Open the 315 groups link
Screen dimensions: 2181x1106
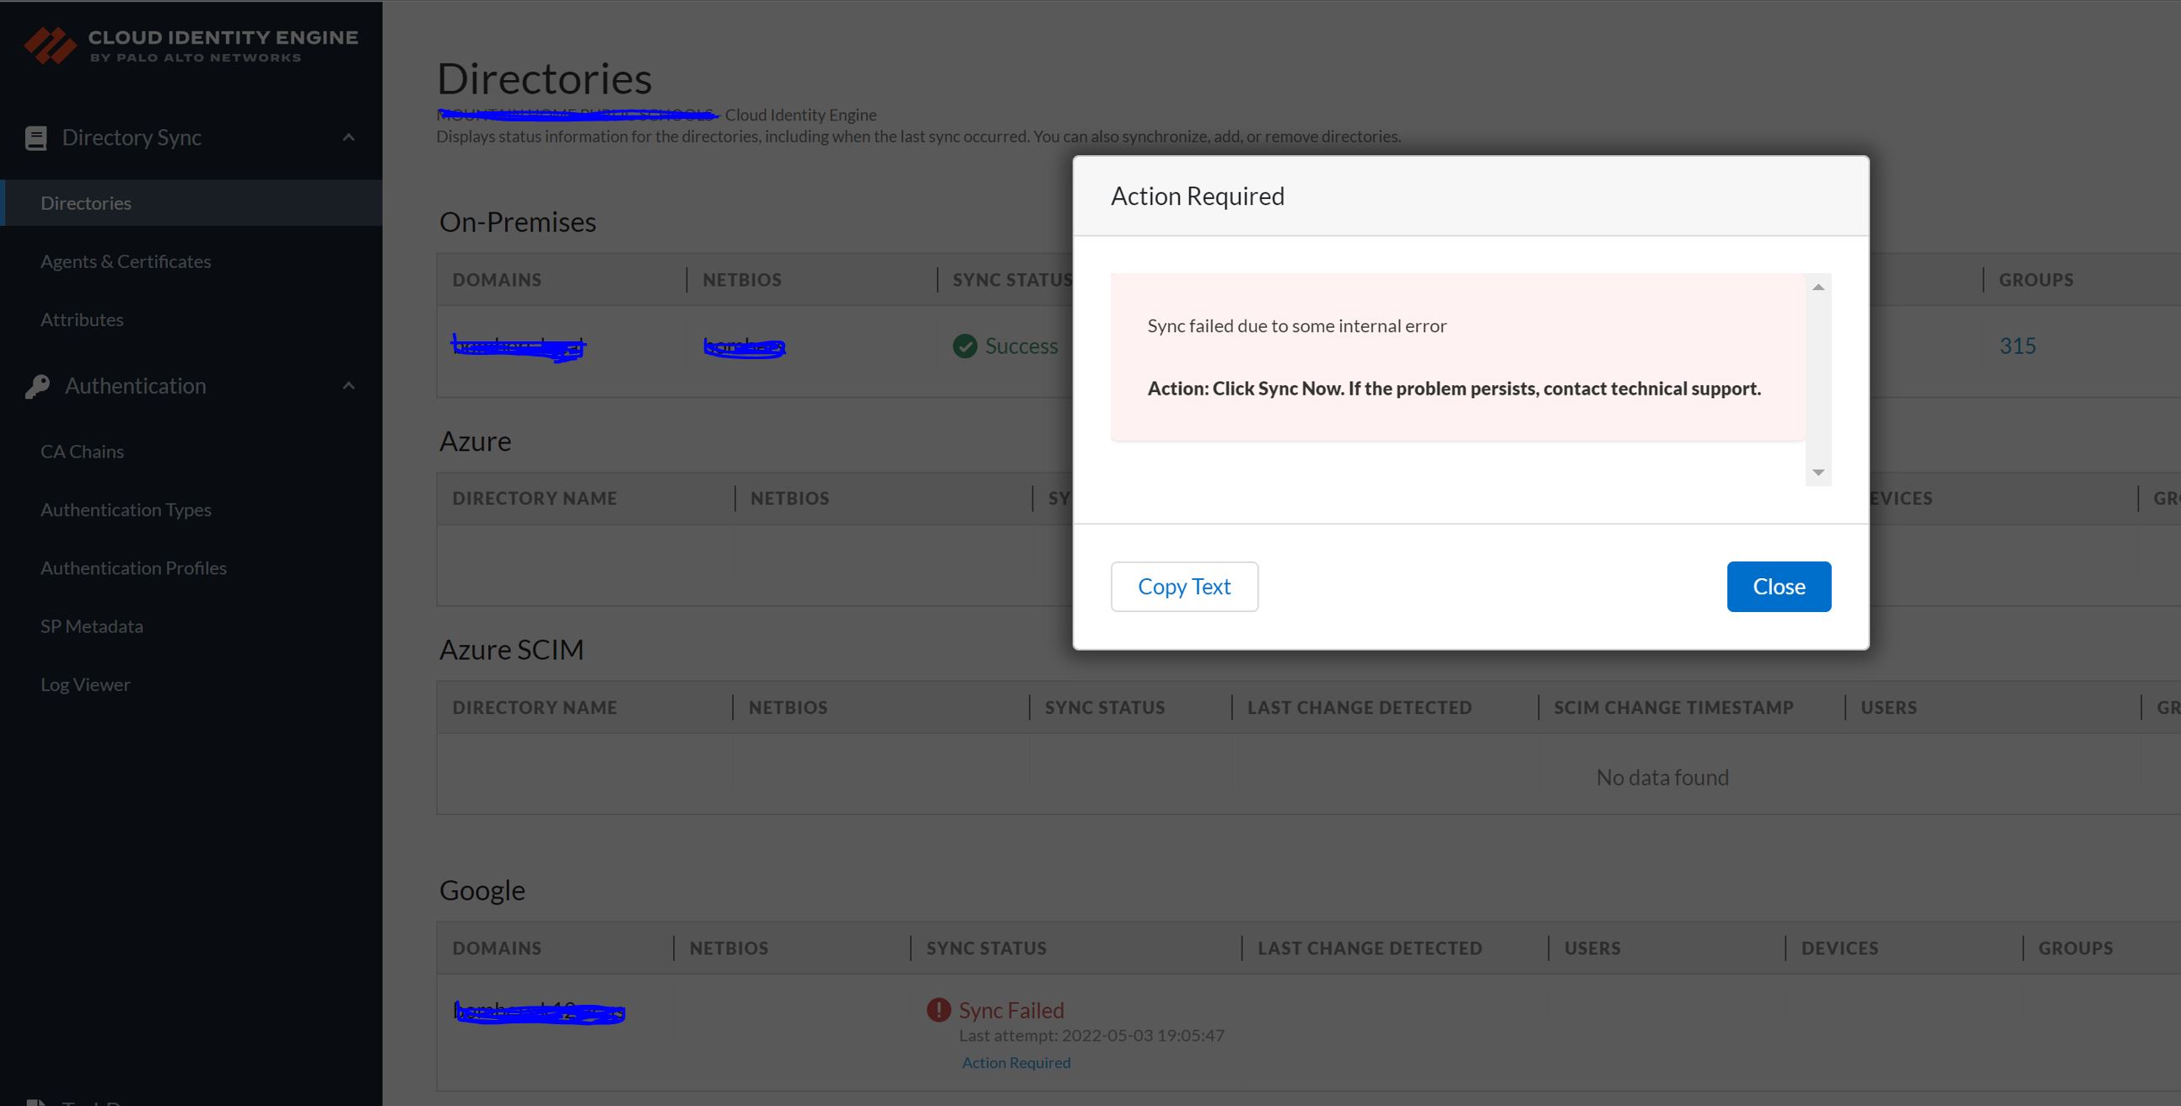(x=2017, y=346)
